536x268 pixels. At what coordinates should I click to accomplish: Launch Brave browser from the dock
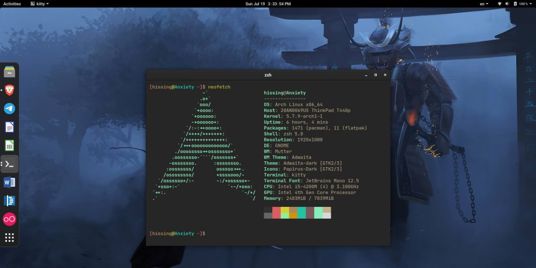click(10, 90)
